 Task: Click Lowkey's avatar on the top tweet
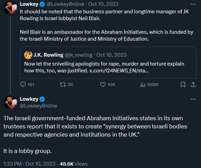point(10,8)
